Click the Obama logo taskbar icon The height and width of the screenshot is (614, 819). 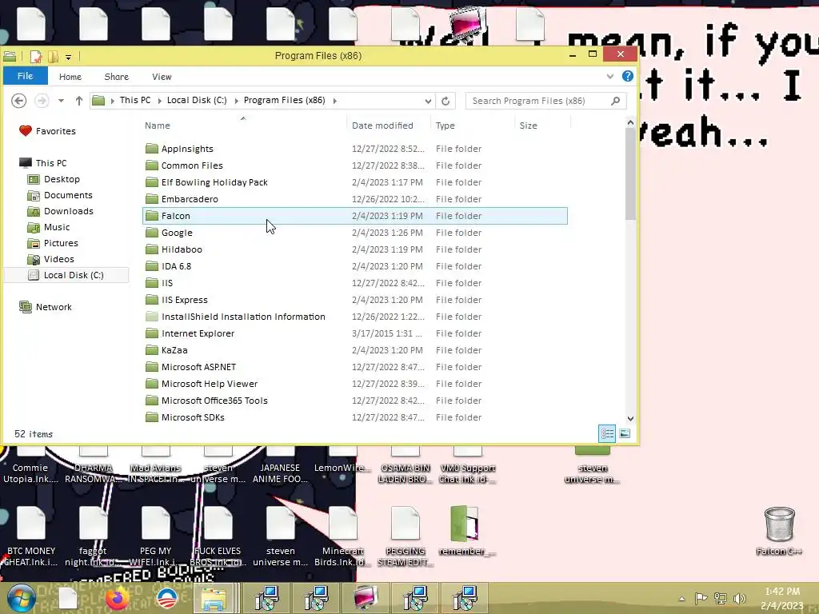[x=167, y=599]
